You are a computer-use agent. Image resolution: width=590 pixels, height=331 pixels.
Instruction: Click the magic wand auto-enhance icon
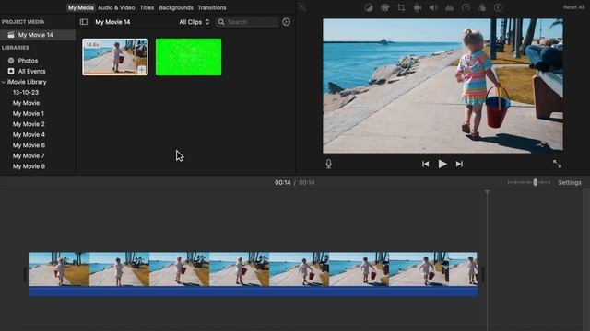[302, 7]
